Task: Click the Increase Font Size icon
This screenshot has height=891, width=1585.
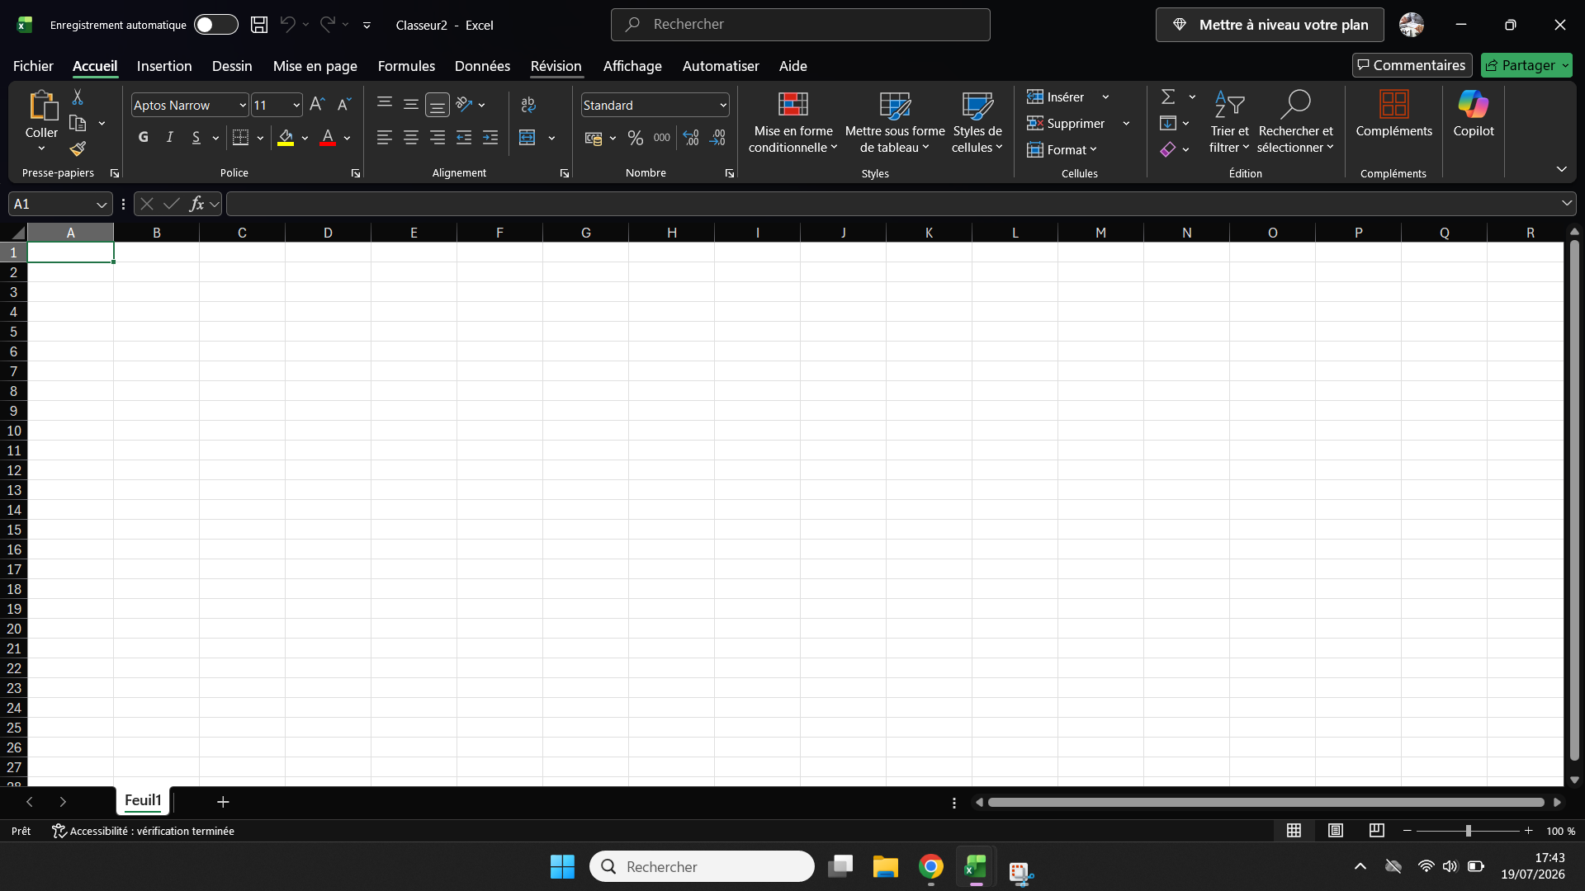Action: [317, 105]
